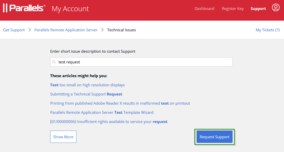Open Parallels Remote Application Server breadcrumb

pyautogui.click(x=66, y=30)
